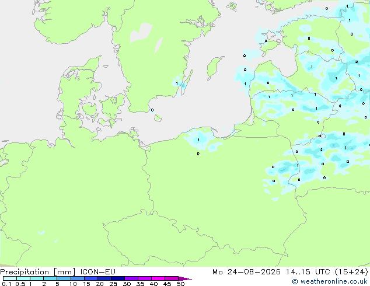Select the 20–25 mm legend swatch
The height and width of the screenshot is (286, 370).
click(104, 278)
